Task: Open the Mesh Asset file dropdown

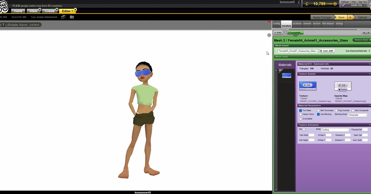Action: point(298,51)
